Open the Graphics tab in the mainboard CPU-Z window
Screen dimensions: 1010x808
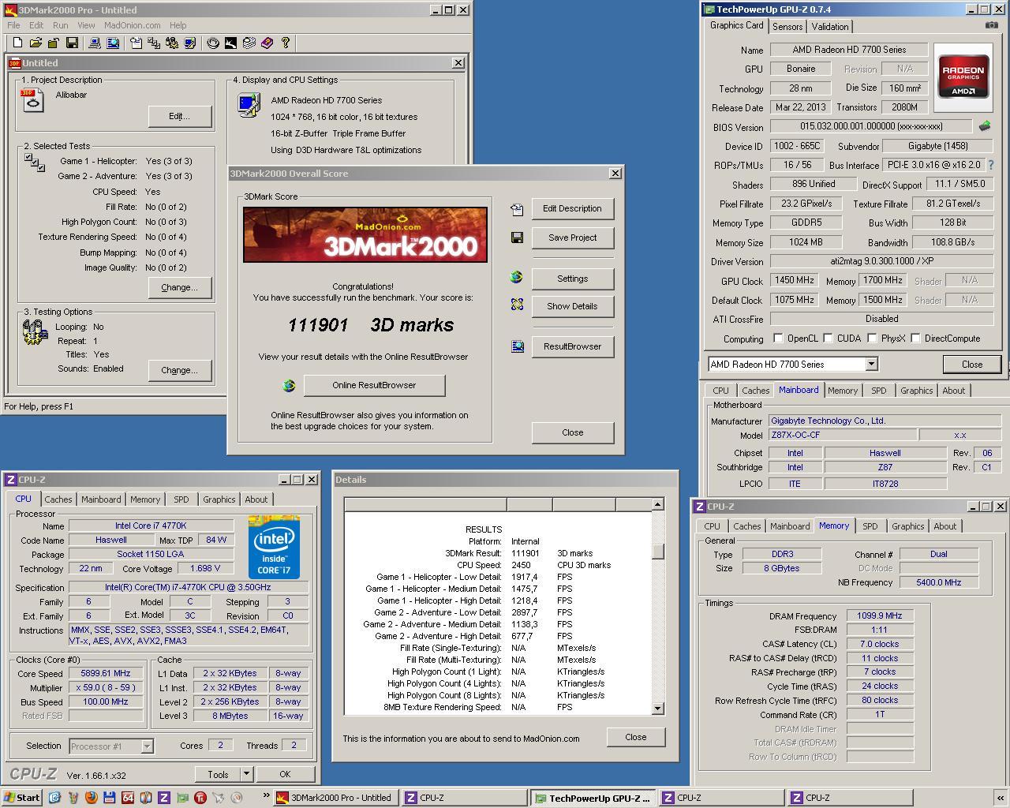coord(916,391)
